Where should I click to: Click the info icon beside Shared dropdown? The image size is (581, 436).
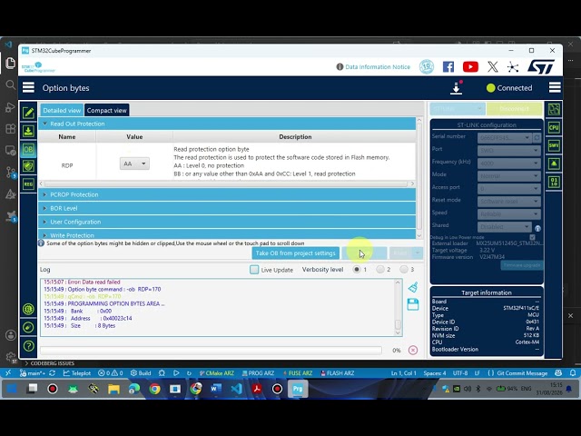pos(537,228)
